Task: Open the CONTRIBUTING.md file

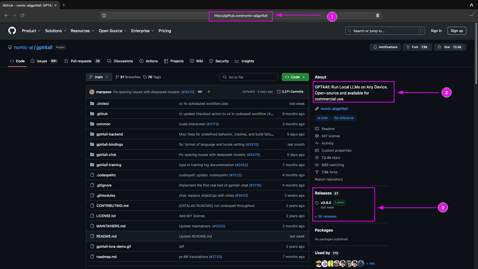Action: point(112,206)
